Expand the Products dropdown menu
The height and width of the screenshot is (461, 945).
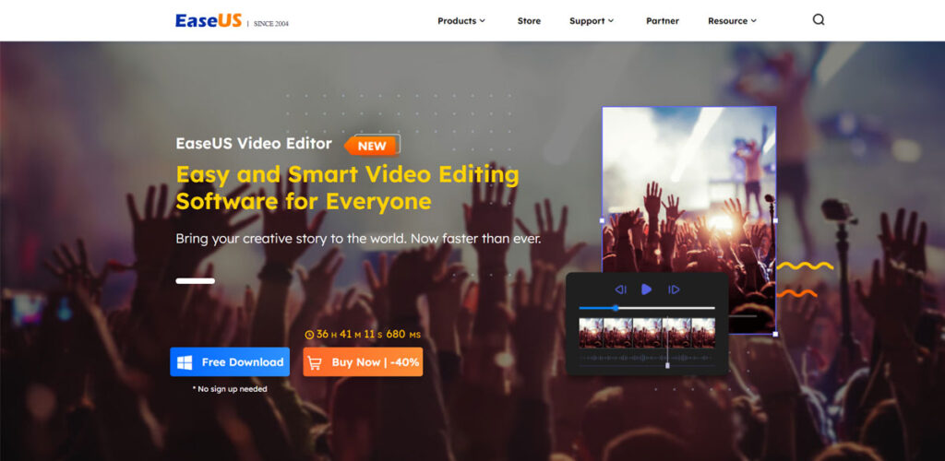click(x=461, y=21)
